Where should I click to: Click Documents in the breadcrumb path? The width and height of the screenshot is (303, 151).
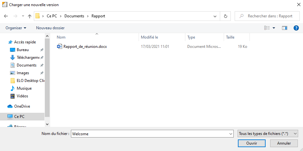click(74, 16)
